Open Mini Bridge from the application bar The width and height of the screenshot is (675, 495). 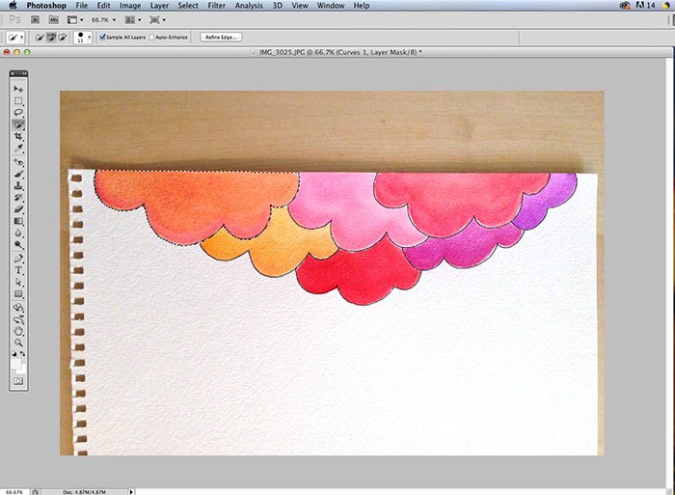coord(53,20)
